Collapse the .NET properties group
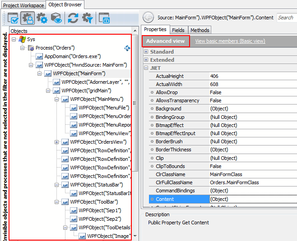This screenshot has height=241, width=297. tap(146, 68)
